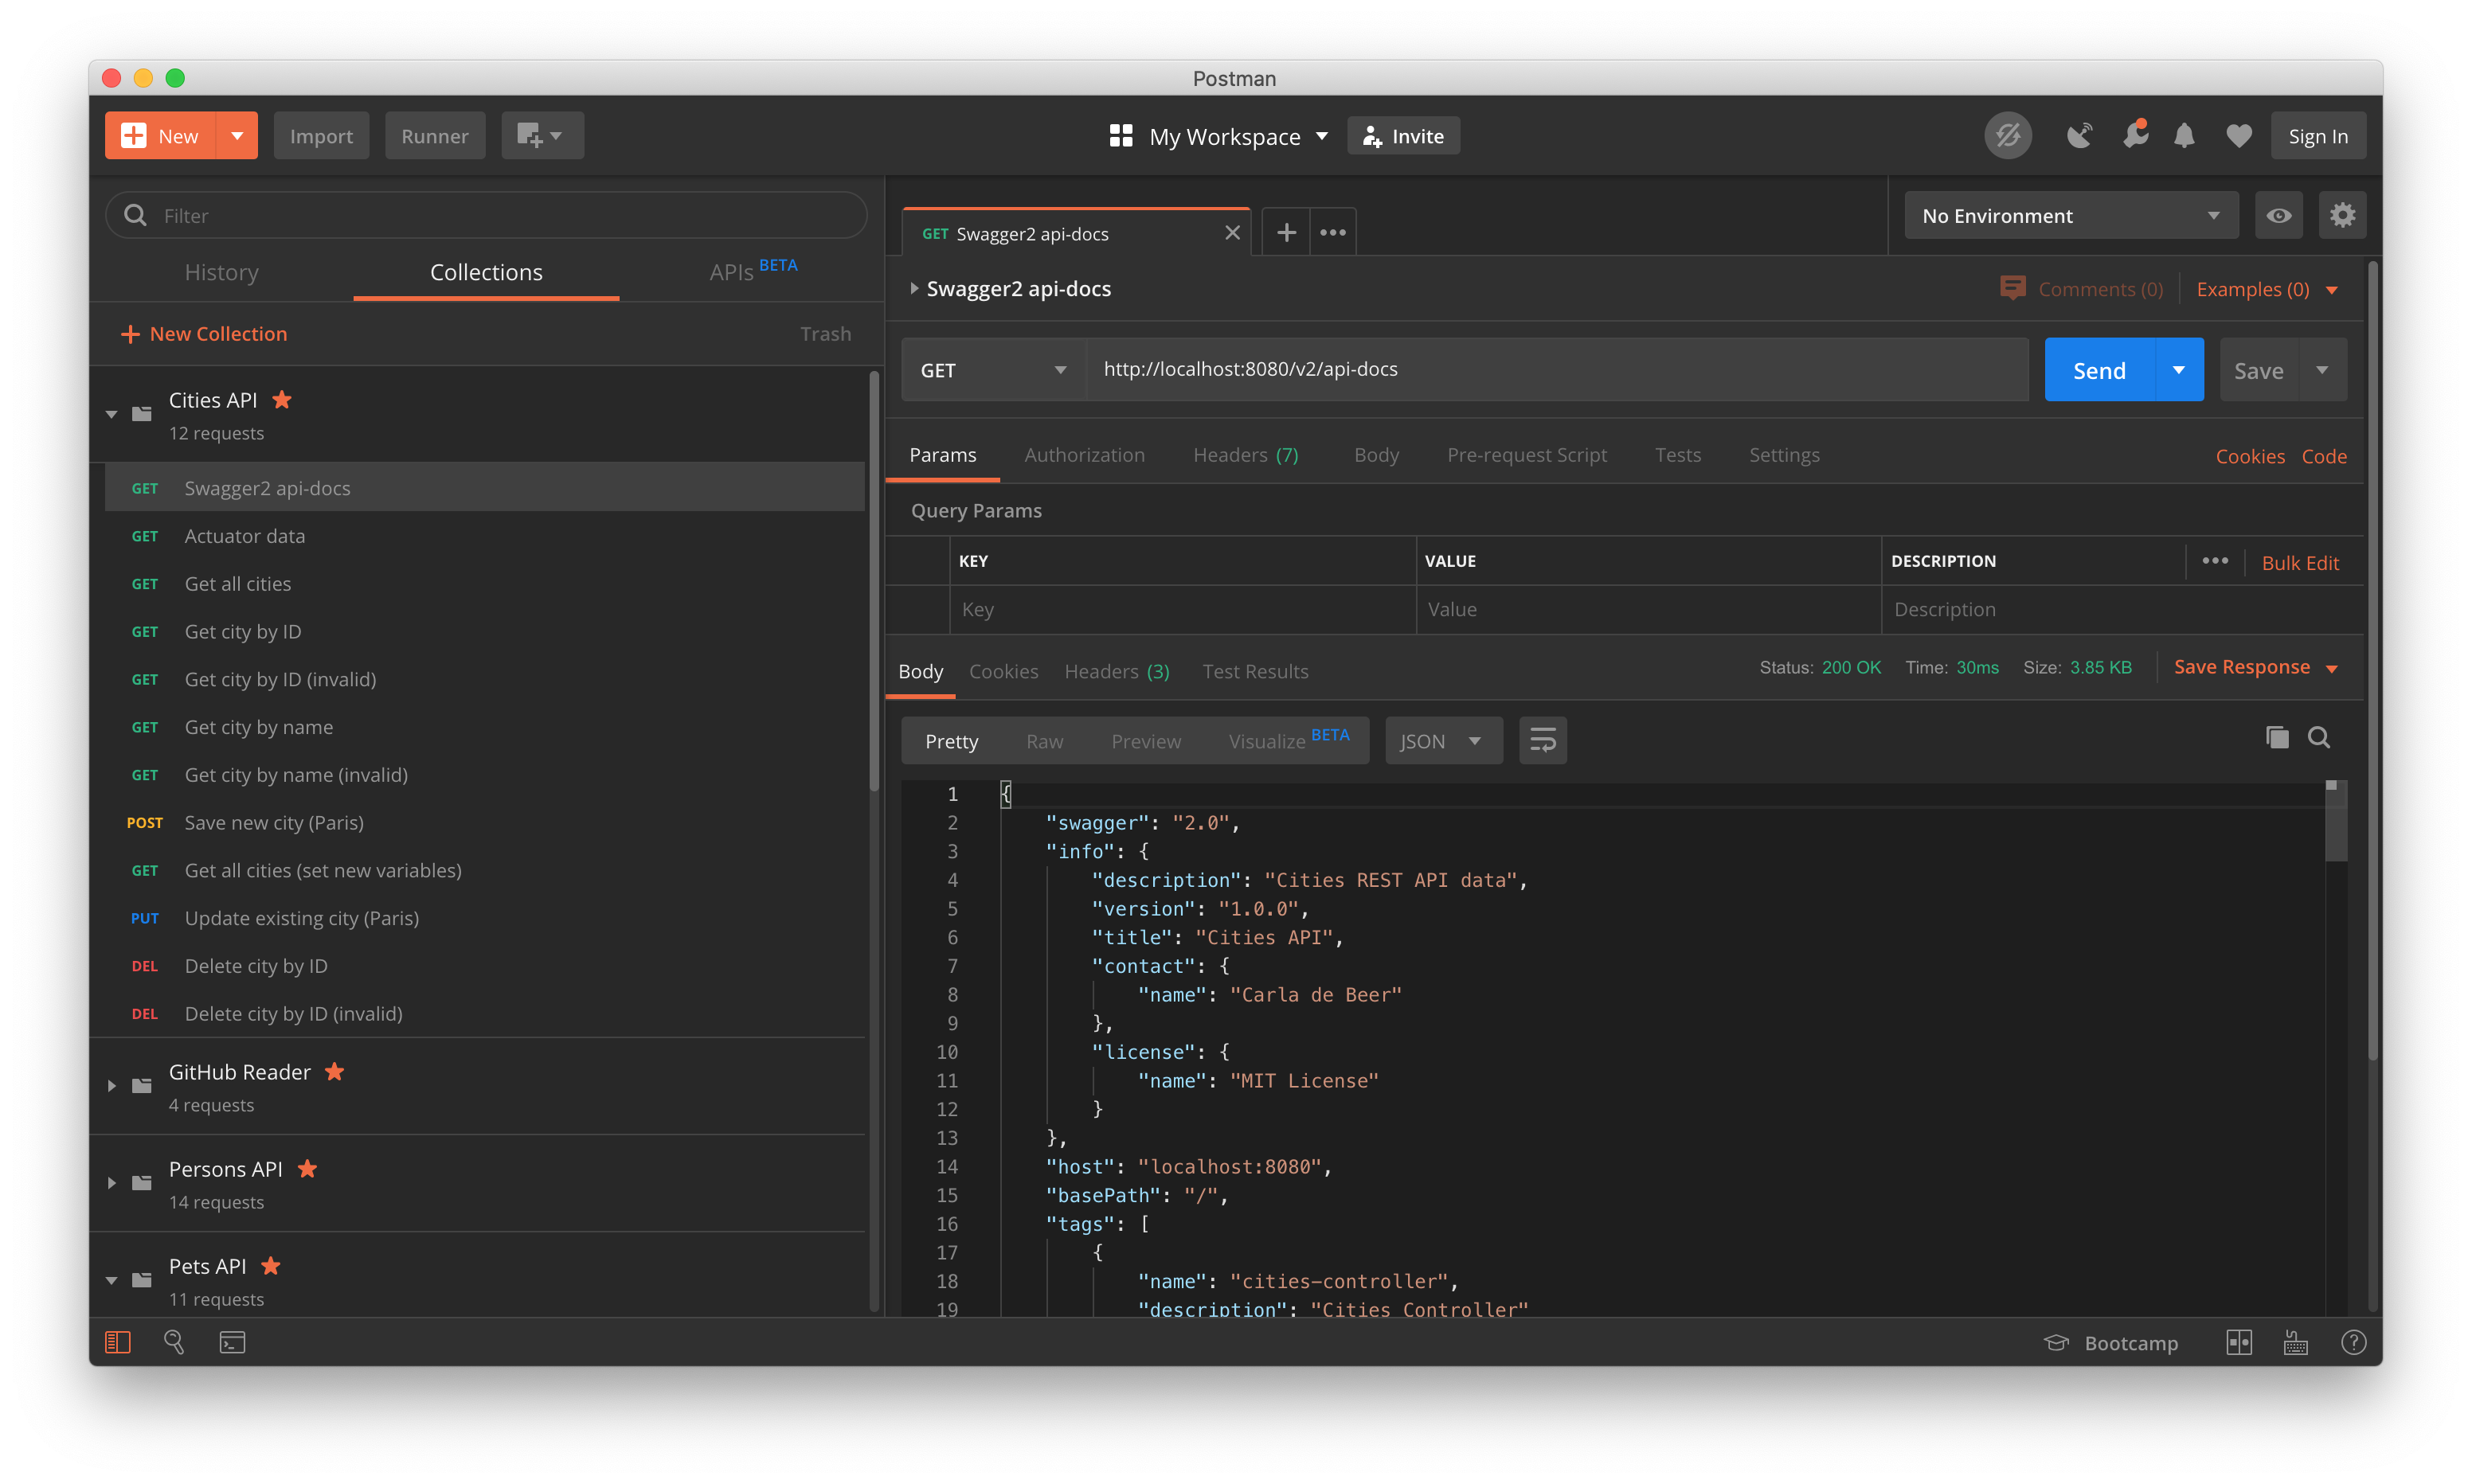This screenshot has width=2472, height=1484.
Task: Switch to the History tab
Action: click(x=221, y=272)
